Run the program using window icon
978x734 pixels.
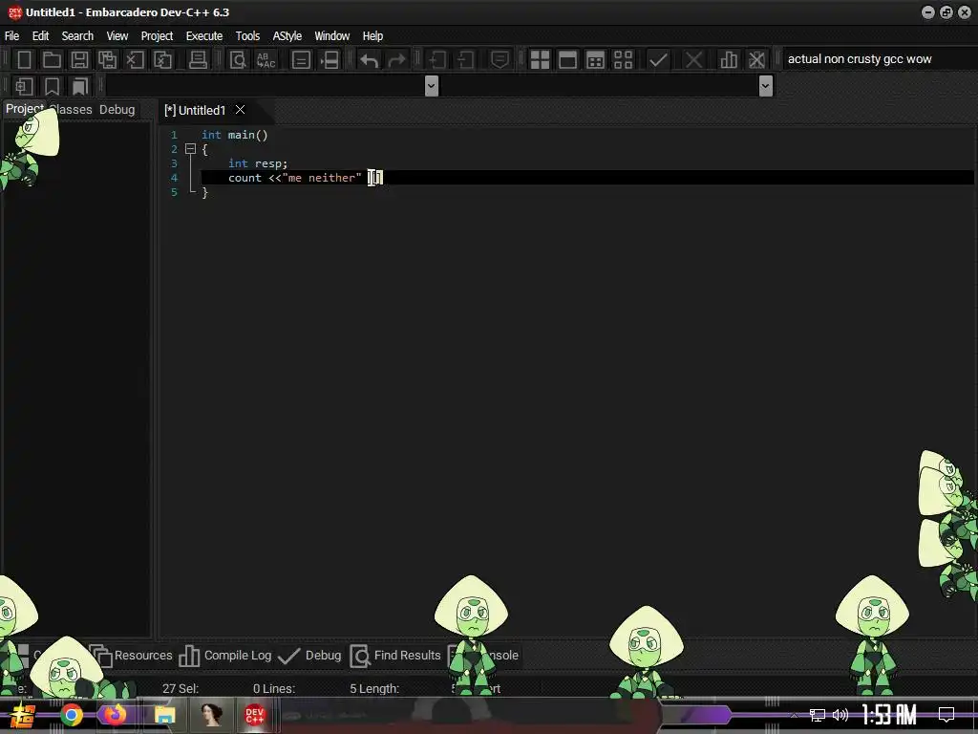pyautogui.click(x=567, y=60)
